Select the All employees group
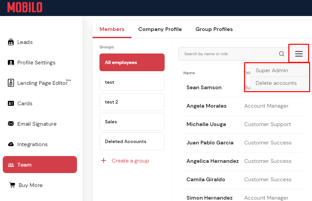312x201 pixels. pyautogui.click(x=132, y=62)
